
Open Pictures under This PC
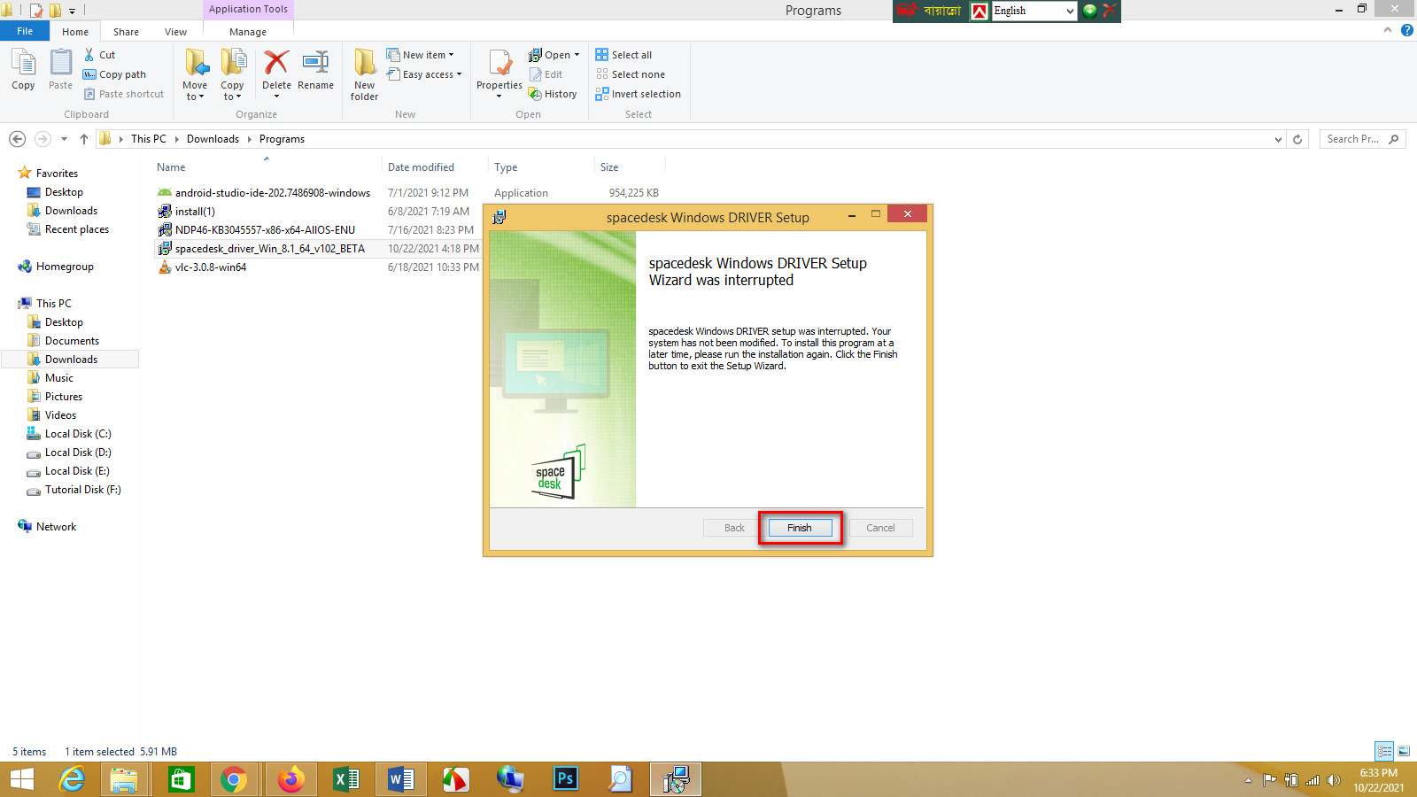tap(64, 397)
